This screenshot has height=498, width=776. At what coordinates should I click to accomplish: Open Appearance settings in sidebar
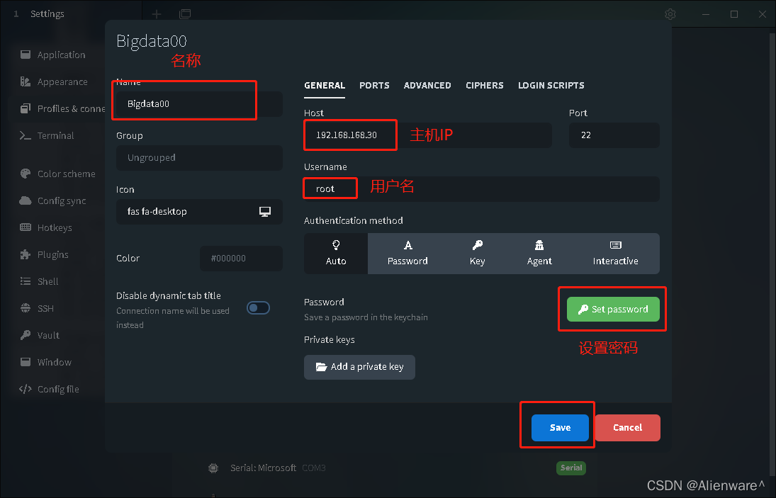point(54,81)
